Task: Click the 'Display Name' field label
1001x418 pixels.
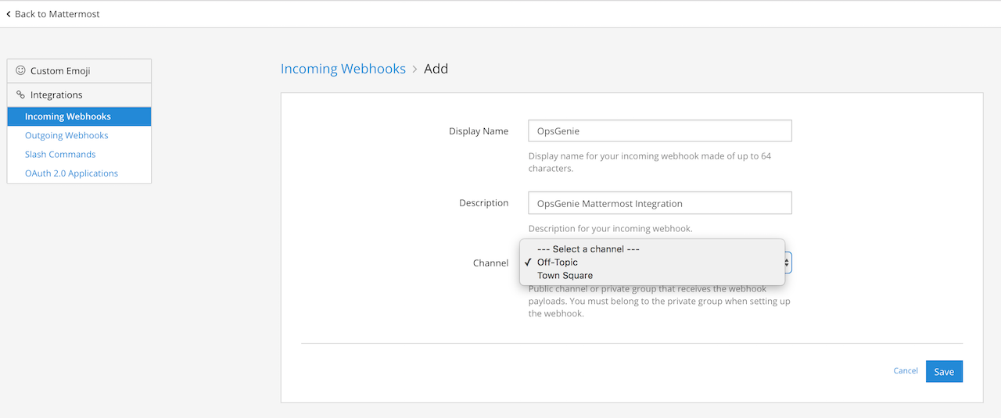Action: point(479,131)
